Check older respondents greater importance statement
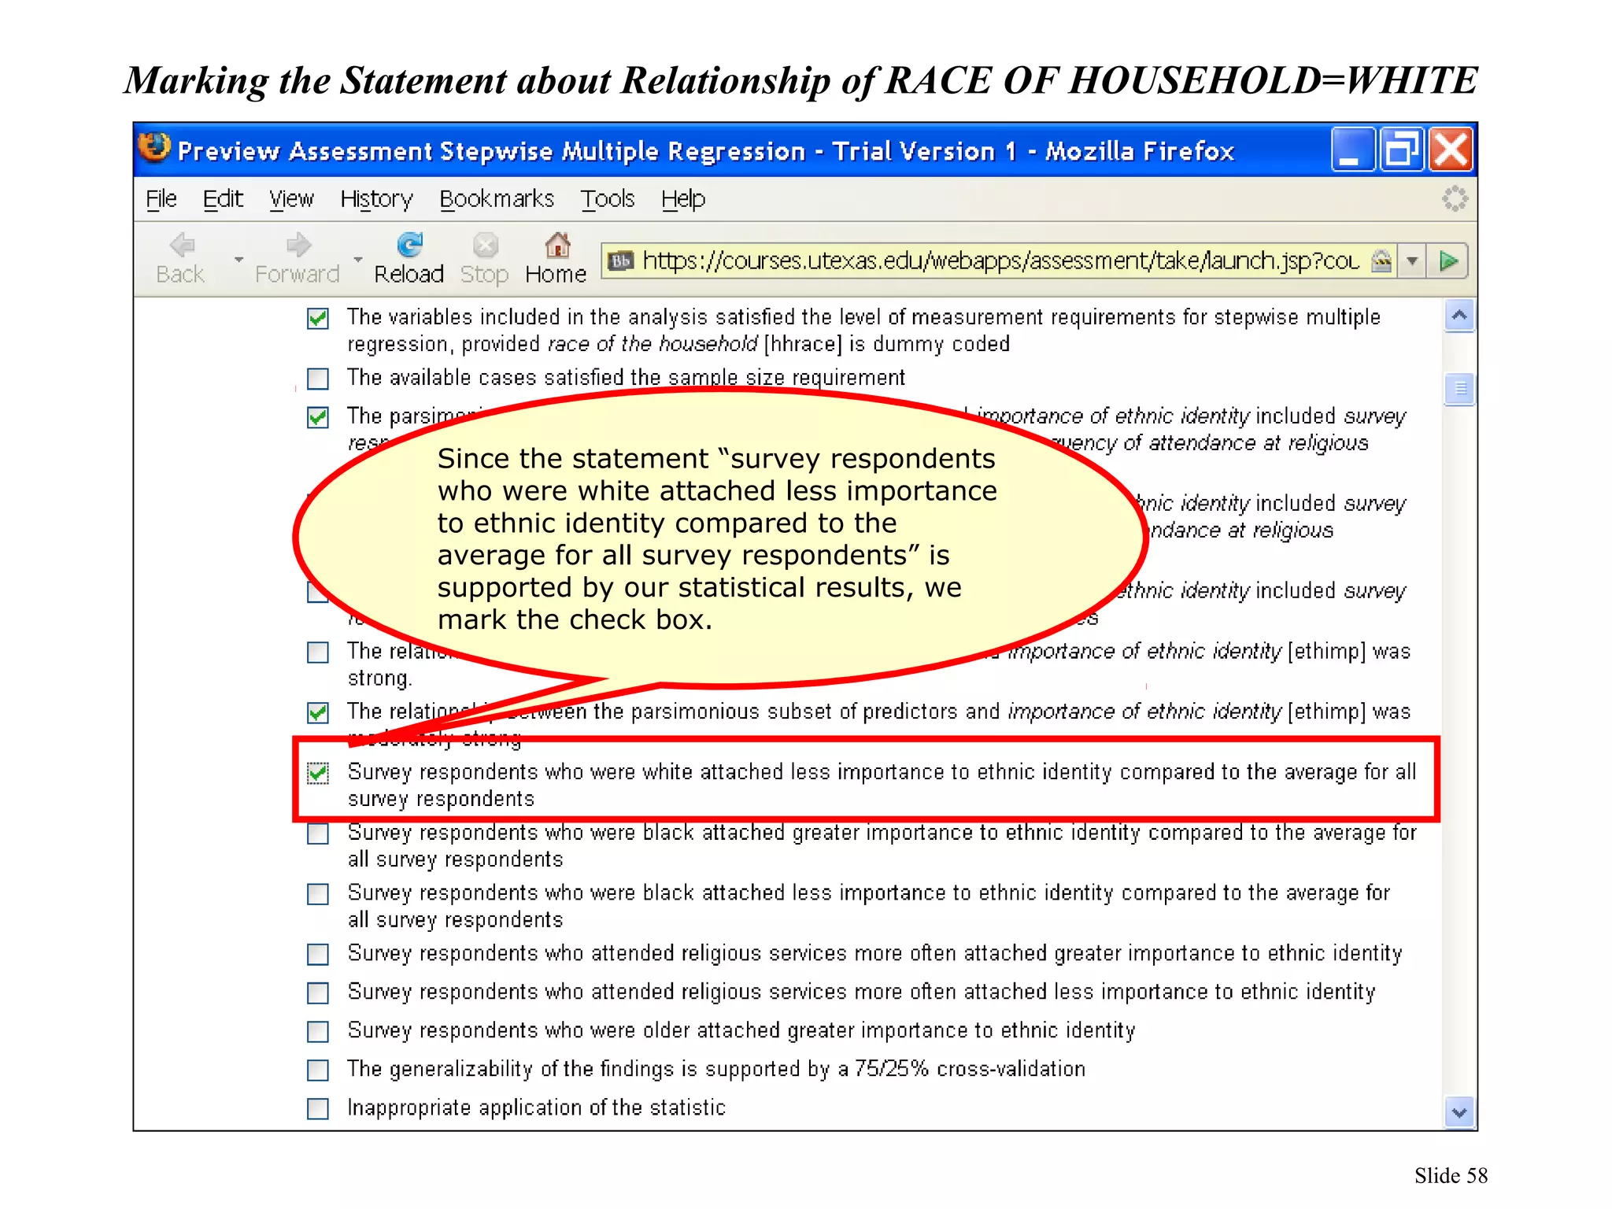Viewport: 1612px width, 1209px height. (318, 1031)
